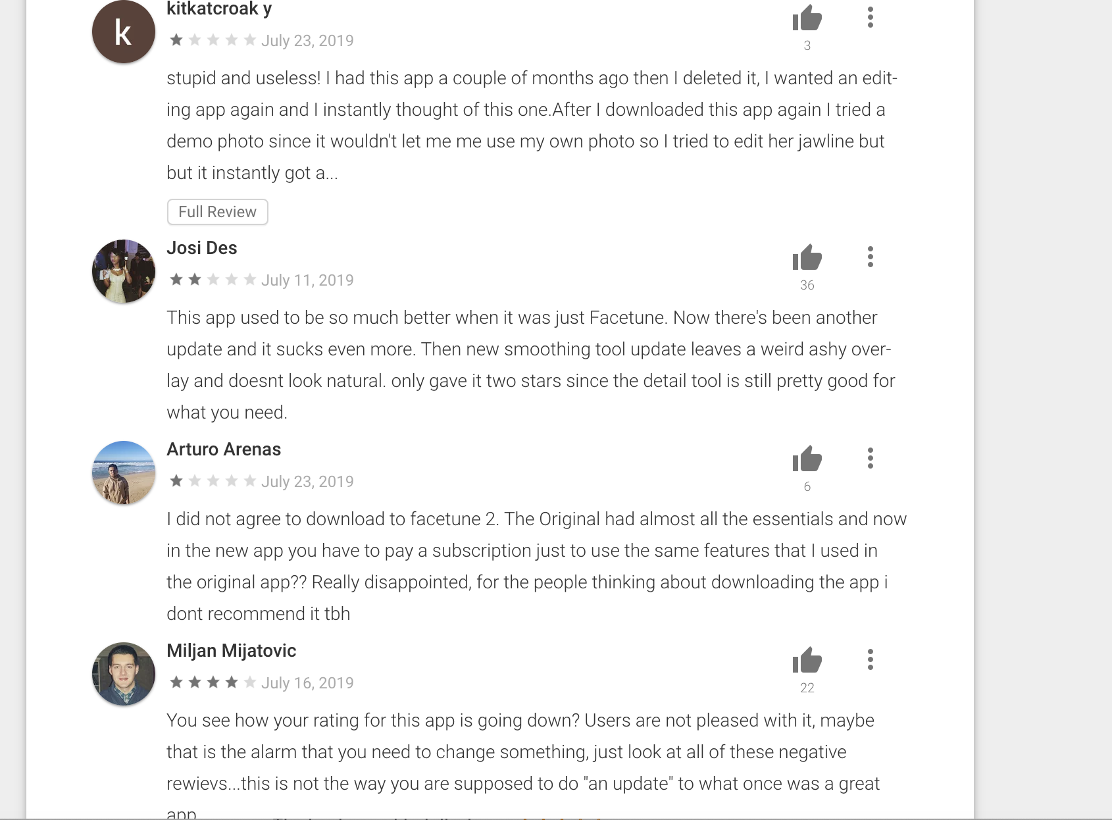Click Josi Des two-star rating

click(x=213, y=280)
